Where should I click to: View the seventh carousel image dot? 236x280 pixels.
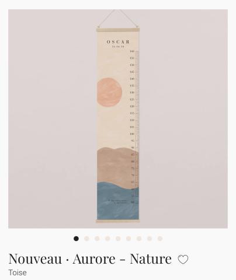[x=139, y=239]
